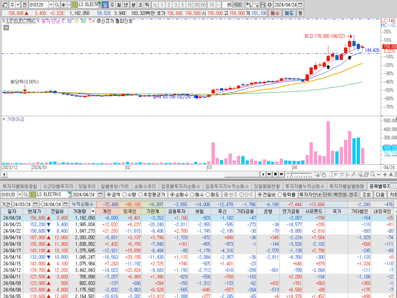Image resolution: width=397 pixels, height=298 pixels.
Task: Expand the stock code 010120 dropdown in the top toolbar
Action: (x=51, y=5)
